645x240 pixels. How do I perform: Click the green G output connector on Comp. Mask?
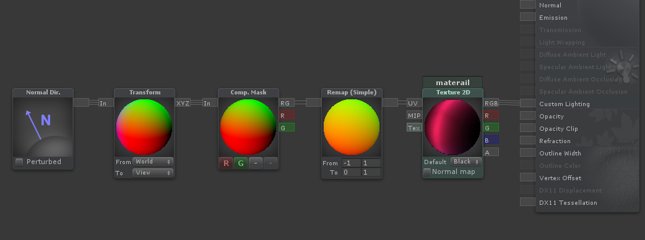point(287,128)
